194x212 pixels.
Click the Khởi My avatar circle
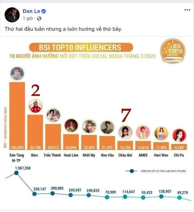point(89,127)
